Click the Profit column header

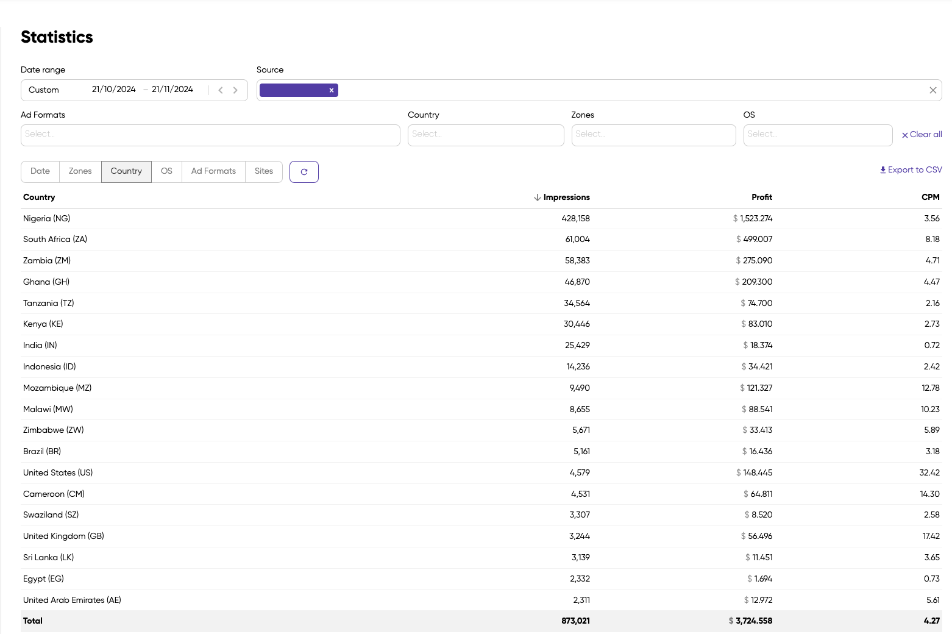[761, 197]
